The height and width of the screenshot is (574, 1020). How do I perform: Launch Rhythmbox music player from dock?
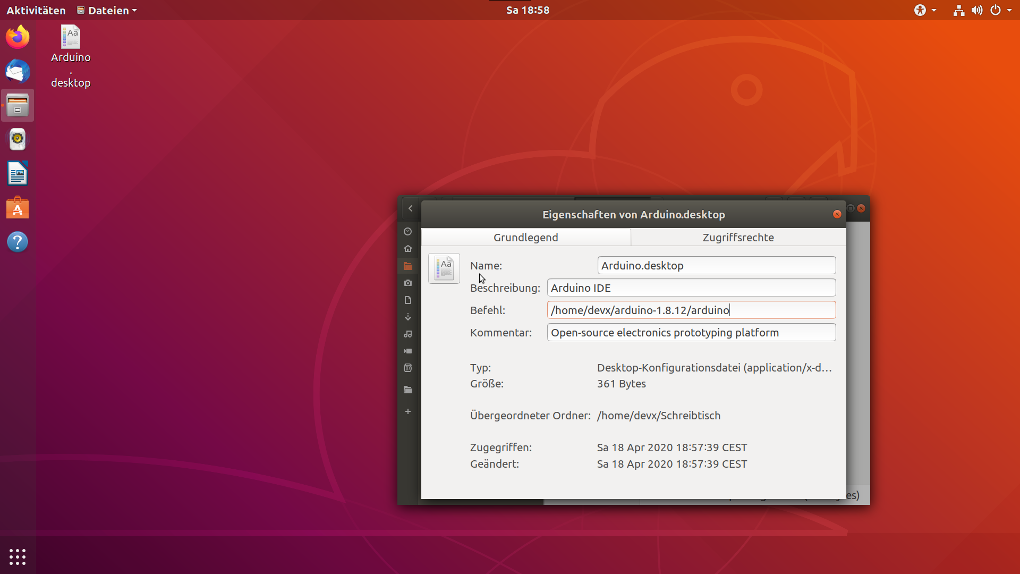[x=18, y=139]
